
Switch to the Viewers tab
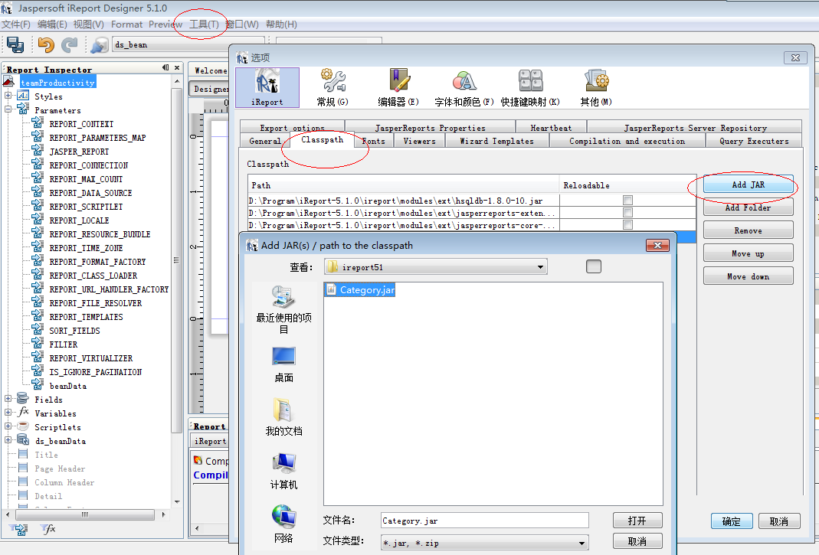419,141
